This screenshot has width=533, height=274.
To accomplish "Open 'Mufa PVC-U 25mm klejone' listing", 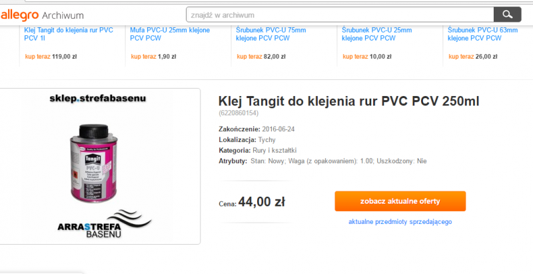I will click(x=170, y=34).
